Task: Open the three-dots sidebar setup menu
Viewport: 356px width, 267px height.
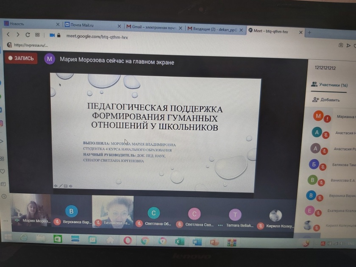Action: tap(6, 221)
